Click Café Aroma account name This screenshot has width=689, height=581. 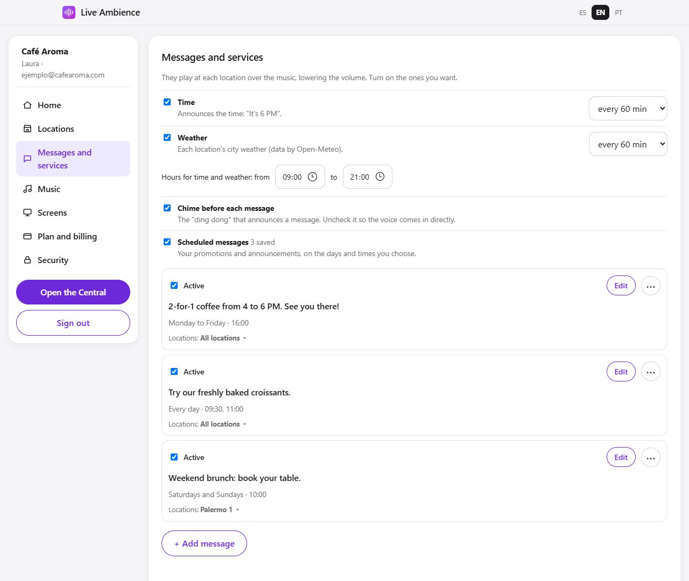point(45,52)
